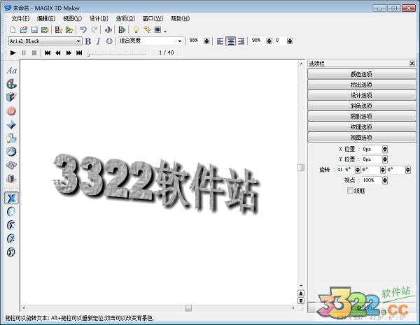Image resolution: width=420 pixels, height=325 pixels.
Task: Open the 编辑(E) menu
Action: coord(46,18)
